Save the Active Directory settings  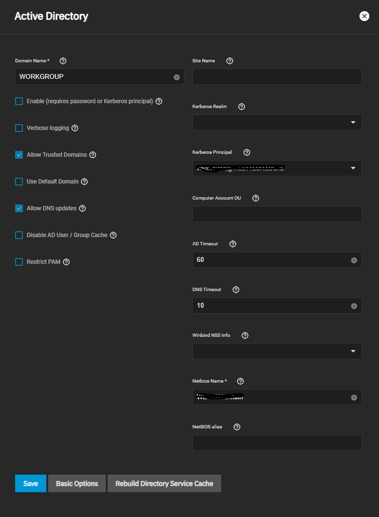tap(31, 483)
